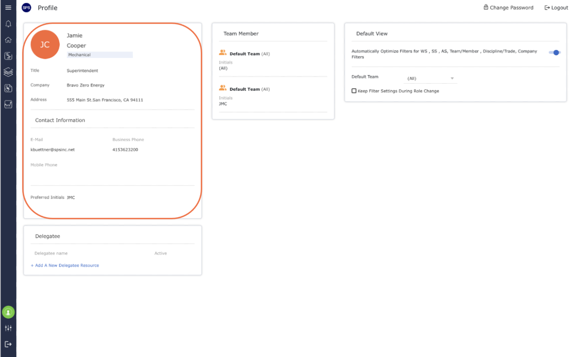Open the hamburger menu
This screenshot has width=574, height=357.
8,7
